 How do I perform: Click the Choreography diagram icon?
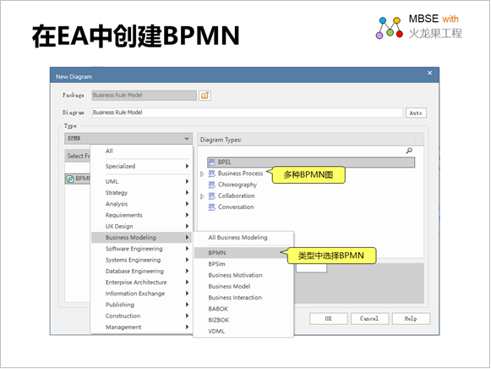pyautogui.click(x=212, y=184)
